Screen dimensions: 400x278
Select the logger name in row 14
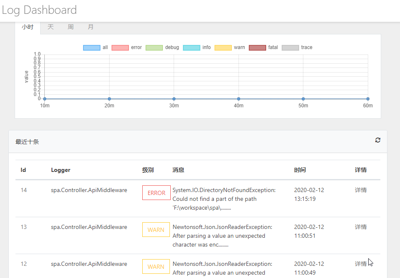click(89, 190)
